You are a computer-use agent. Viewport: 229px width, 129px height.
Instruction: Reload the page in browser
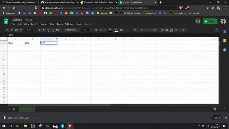point(14,8)
